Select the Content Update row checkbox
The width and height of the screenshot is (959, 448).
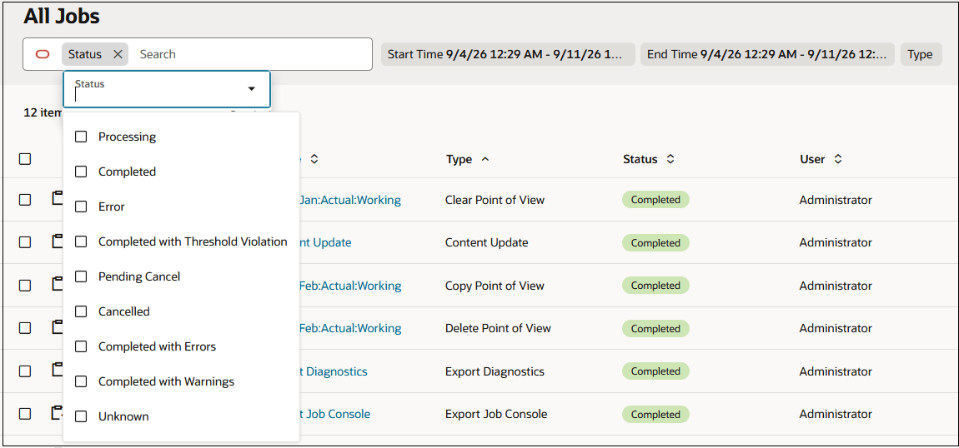24,242
